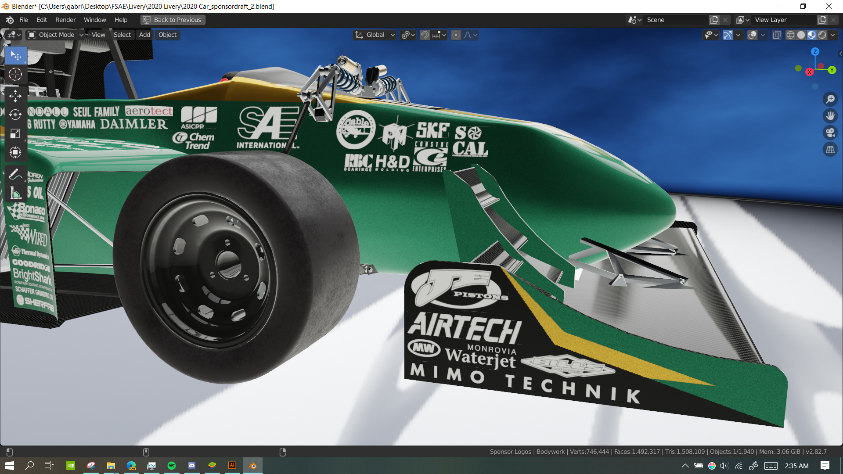Open snapping options dropdown

tap(439, 35)
